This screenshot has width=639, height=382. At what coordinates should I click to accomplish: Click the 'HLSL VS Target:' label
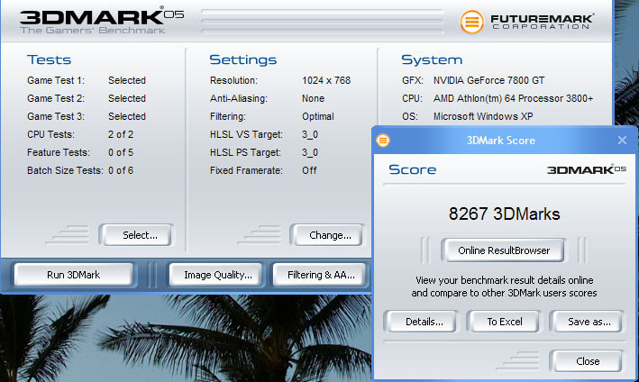pos(246,134)
